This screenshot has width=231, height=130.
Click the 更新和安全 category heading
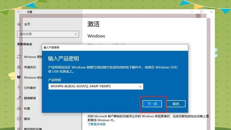[25, 44]
